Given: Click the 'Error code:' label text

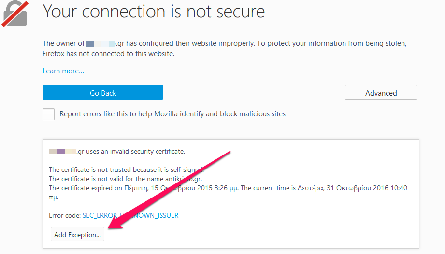Looking at the screenshot, I should [65, 215].
